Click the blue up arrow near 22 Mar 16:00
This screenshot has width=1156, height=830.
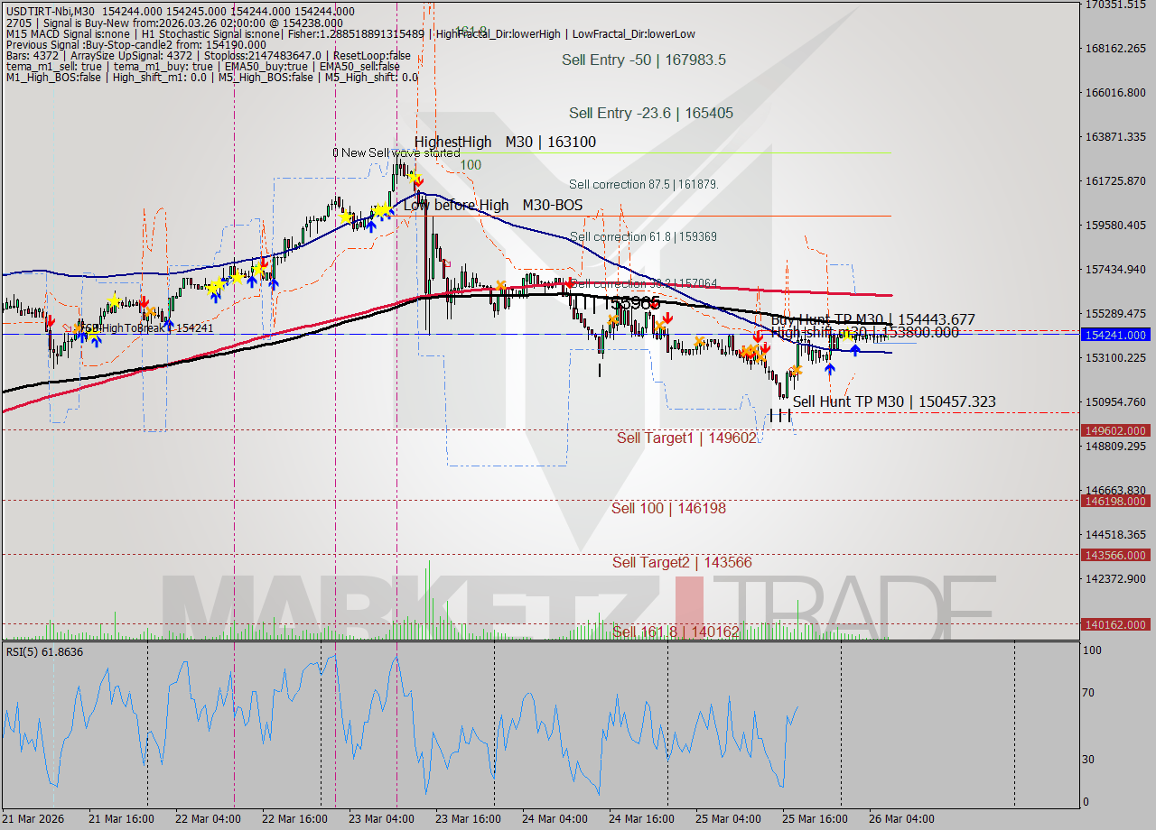(x=274, y=283)
